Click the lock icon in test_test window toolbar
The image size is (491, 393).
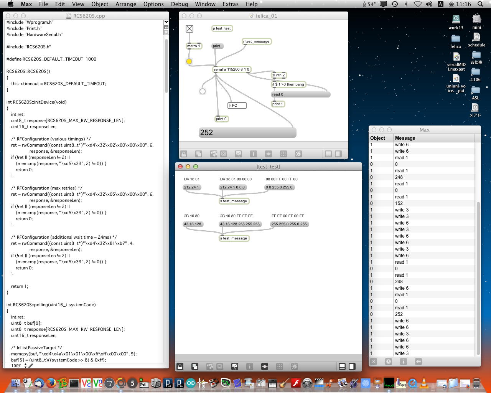coord(180,367)
